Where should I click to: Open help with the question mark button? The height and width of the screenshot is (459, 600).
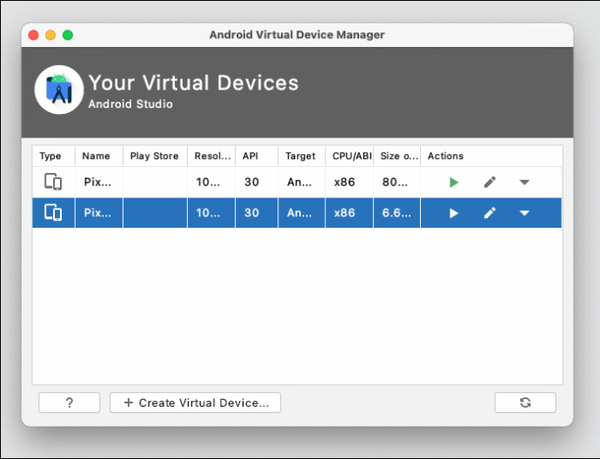[70, 402]
